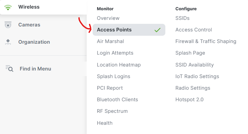Open Hotspot 2.0 configuration
Image resolution: width=248 pixels, height=134 pixels.
pos(189,100)
